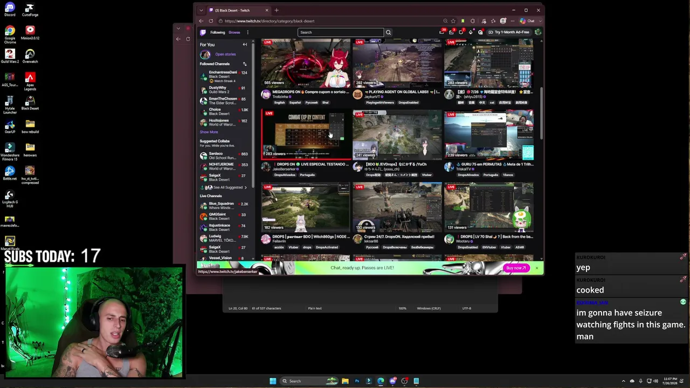Open Sardaco suggested channel
Screen dimensions: 690x388
tap(223, 156)
